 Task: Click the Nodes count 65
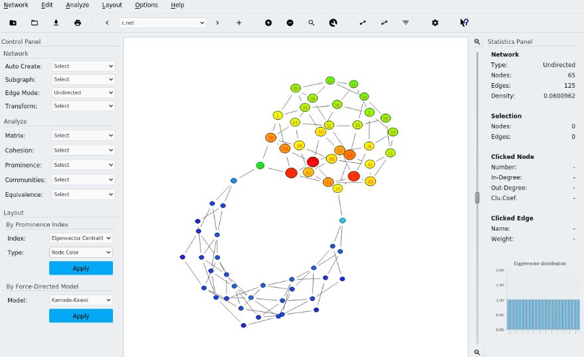(x=571, y=75)
